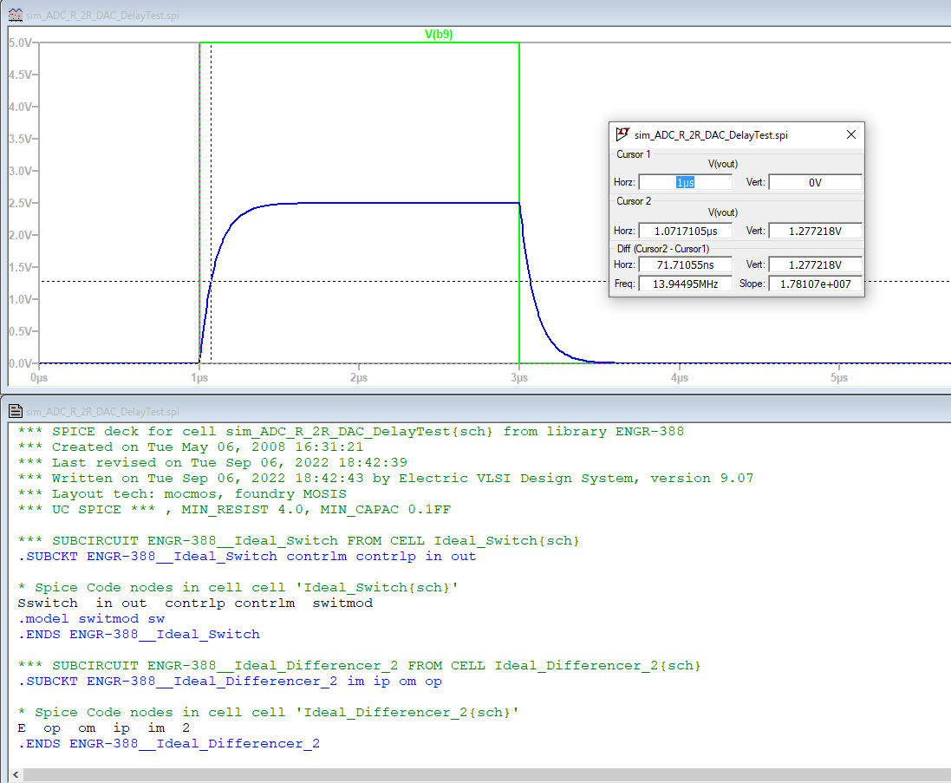Click the '.SUBCKT ENGR-388__Ideal_Differencer_2' line
Screen dimensions: 951x783
230,681
